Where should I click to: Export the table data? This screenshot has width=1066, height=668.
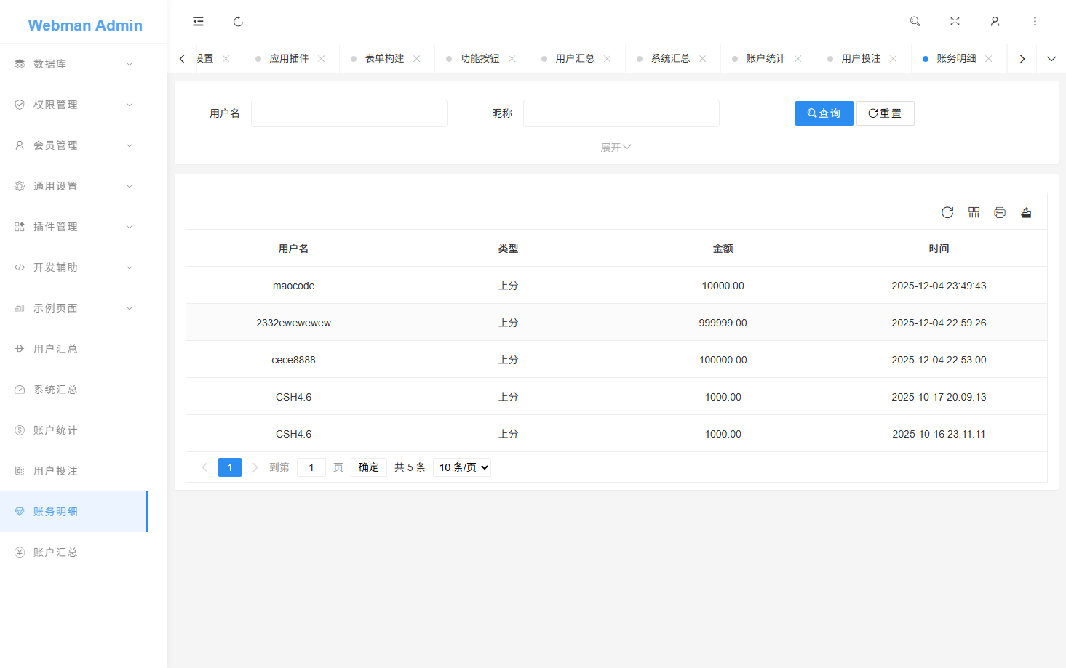1026,212
